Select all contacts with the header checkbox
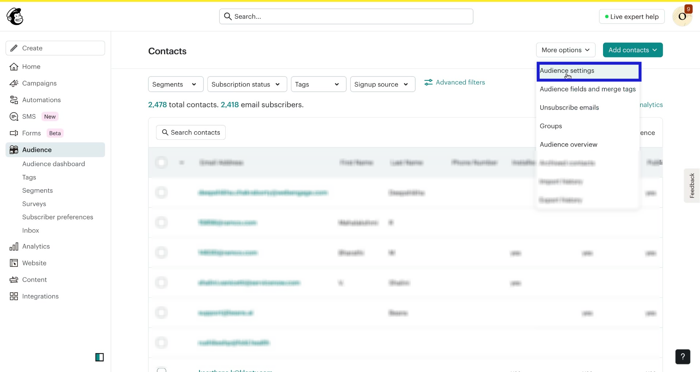This screenshot has width=700, height=372. [162, 162]
